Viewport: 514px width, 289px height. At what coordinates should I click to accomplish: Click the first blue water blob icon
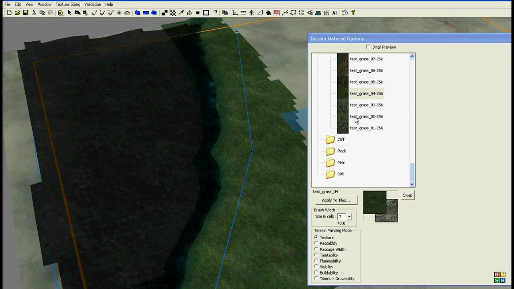click(x=137, y=13)
